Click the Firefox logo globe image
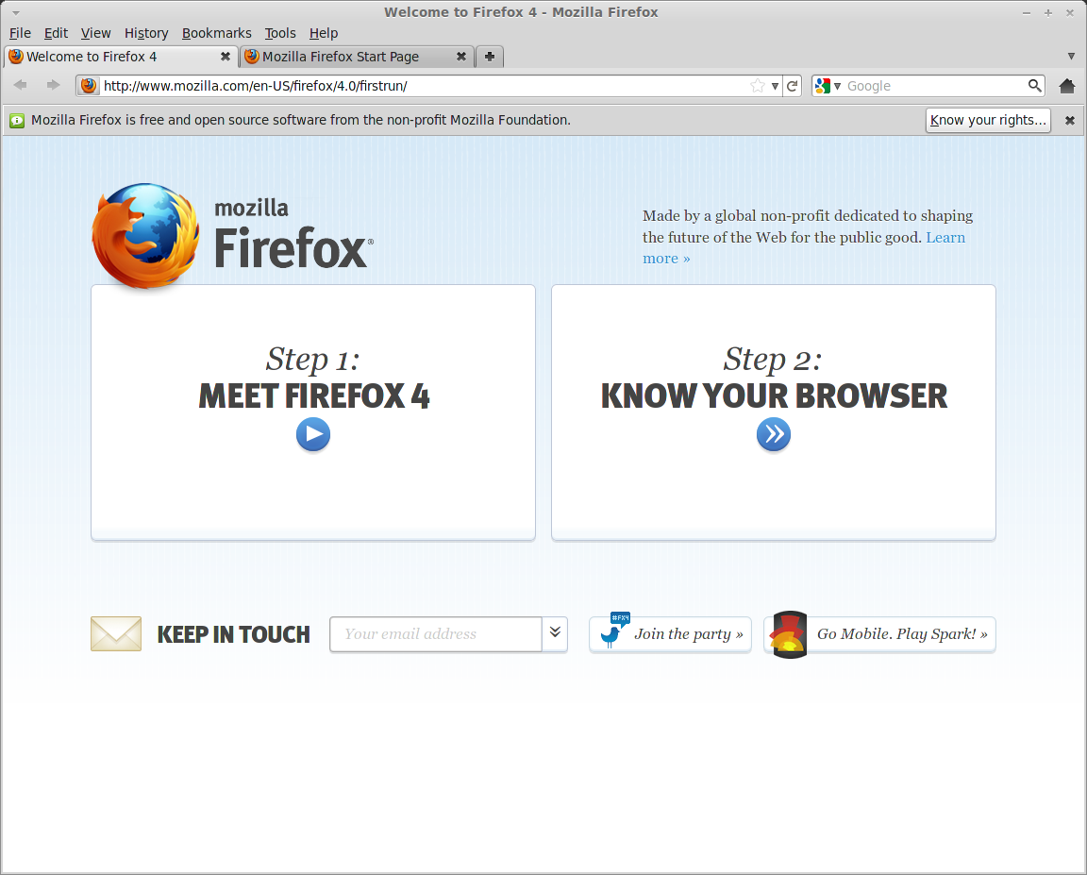The height and width of the screenshot is (875, 1087). (x=145, y=236)
